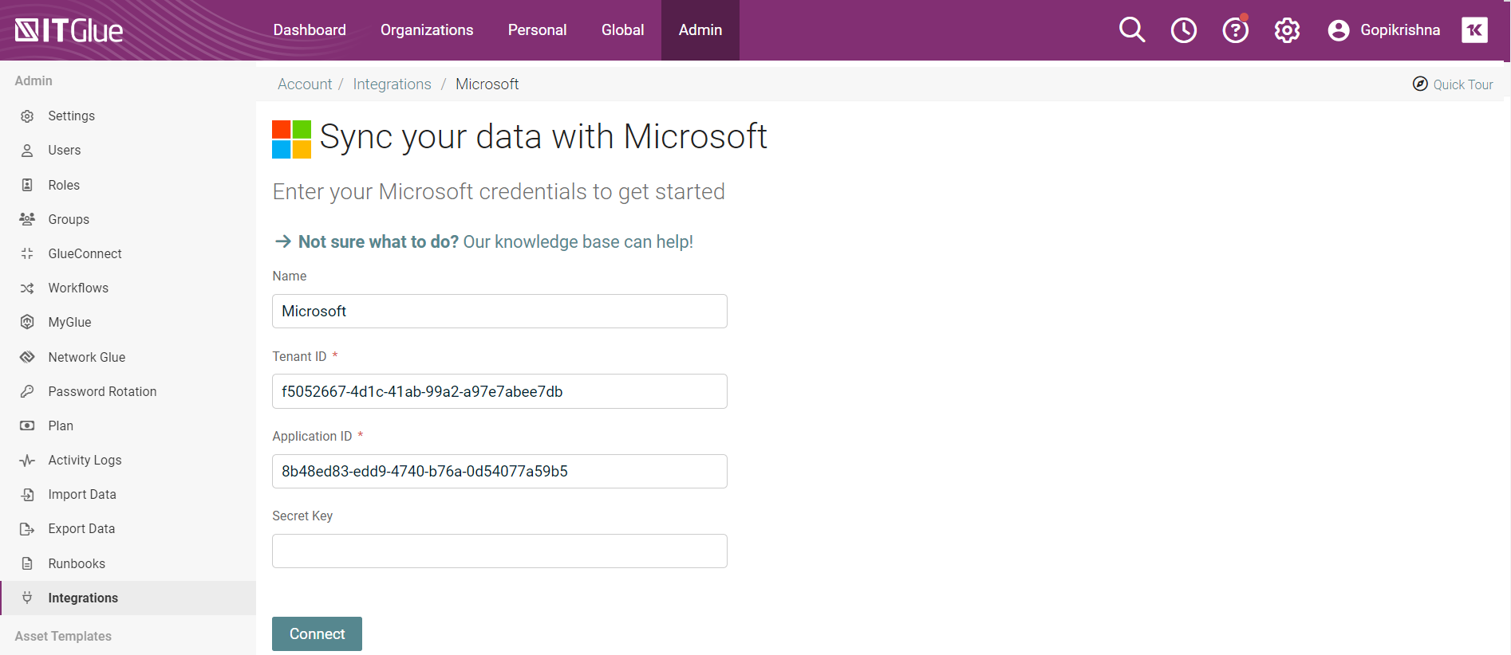Open the search magnifier icon

tap(1132, 30)
